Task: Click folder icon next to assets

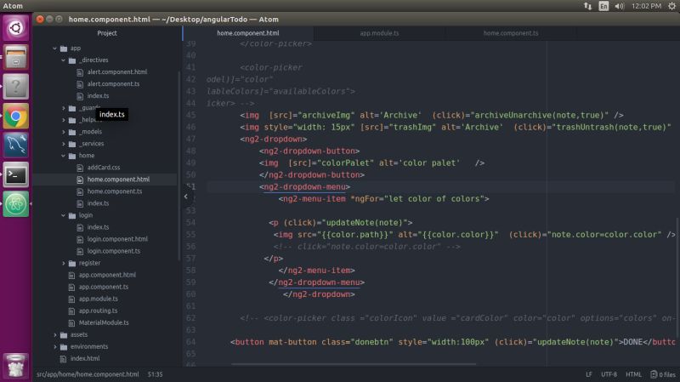Action: pos(64,334)
